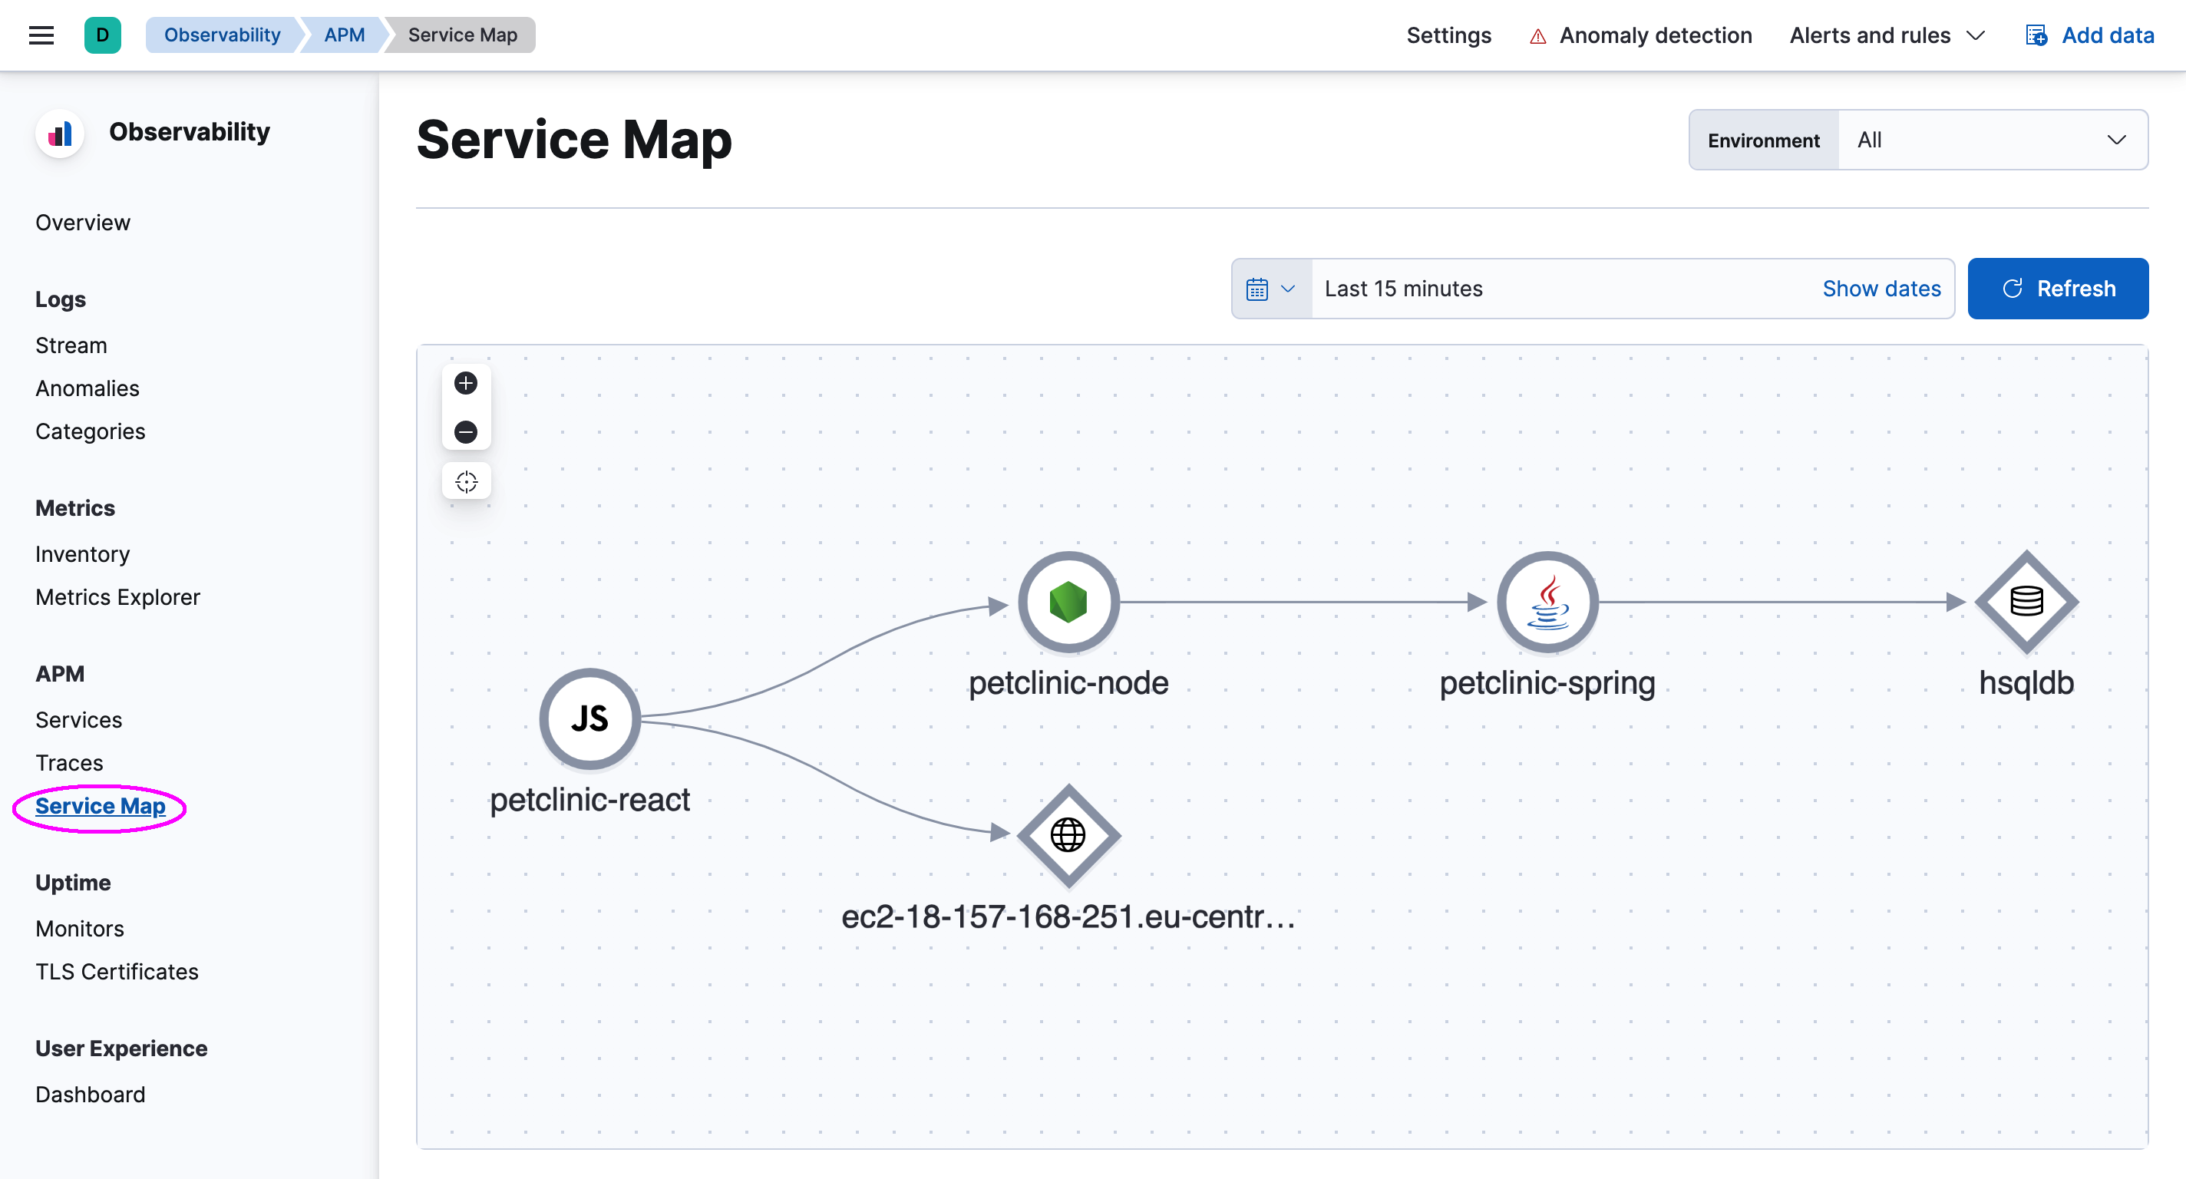Click the Last 15 minutes time field
Screen dimensions: 2186x1179
coord(1403,289)
